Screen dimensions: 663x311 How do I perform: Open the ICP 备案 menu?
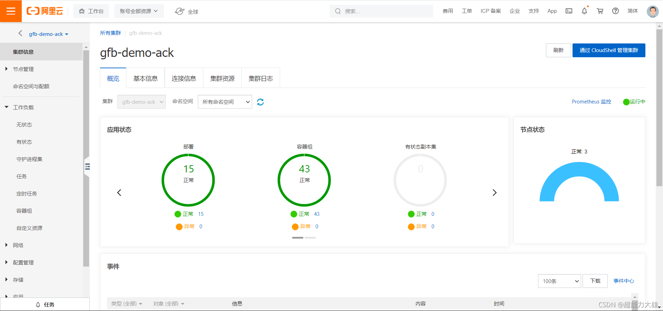tap(490, 11)
